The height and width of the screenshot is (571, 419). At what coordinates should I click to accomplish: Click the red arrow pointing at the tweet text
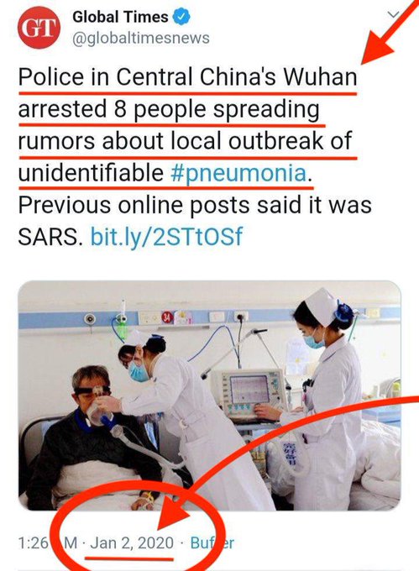click(x=388, y=35)
